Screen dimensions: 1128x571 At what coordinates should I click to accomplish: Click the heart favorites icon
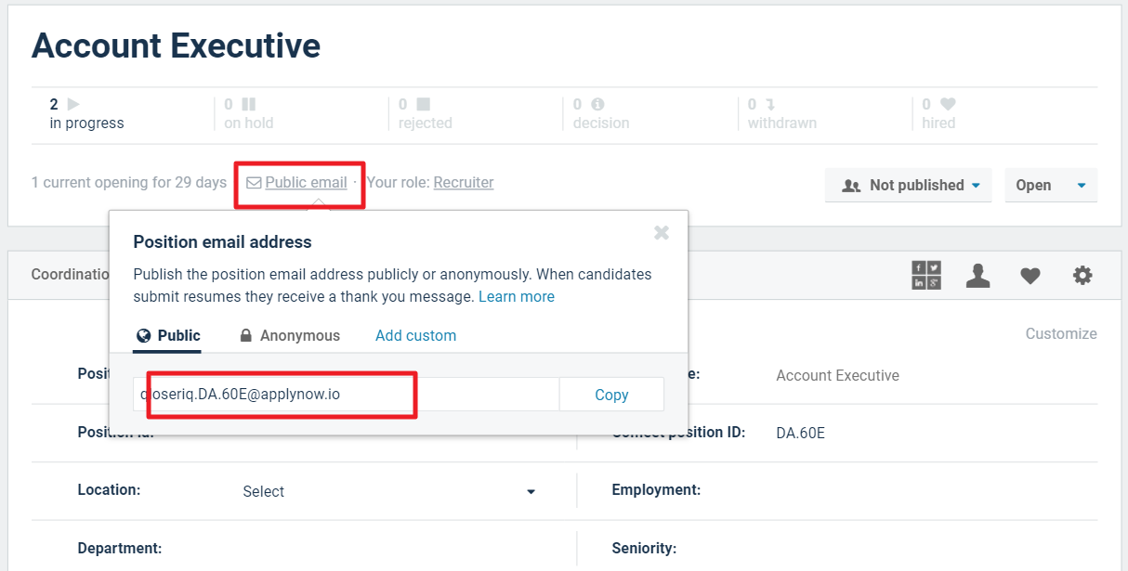pos(1030,276)
